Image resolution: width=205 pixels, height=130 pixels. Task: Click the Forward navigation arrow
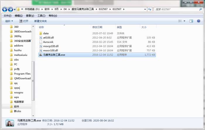click(x=11, y=9)
